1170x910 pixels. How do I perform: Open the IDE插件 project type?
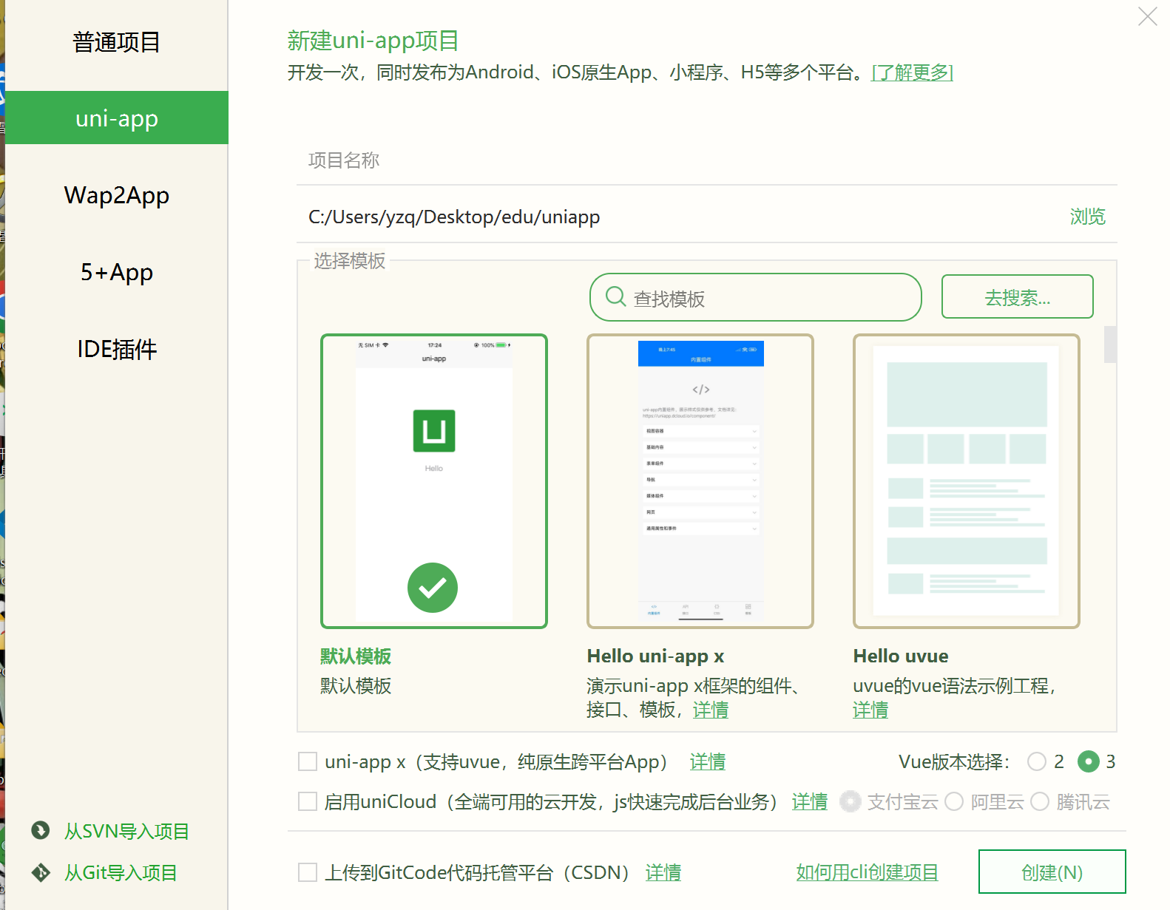click(x=117, y=349)
